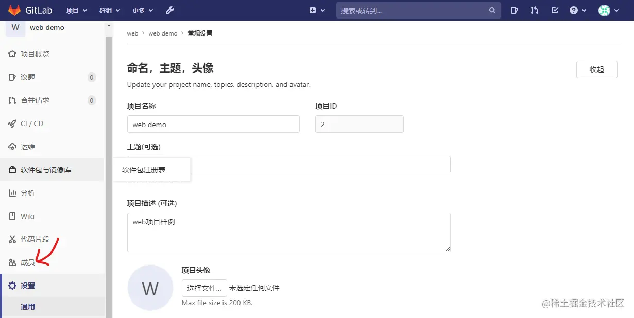This screenshot has height=318, width=634.
Task: Open the to-do list checkmark icon
Action: click(555, 10)
